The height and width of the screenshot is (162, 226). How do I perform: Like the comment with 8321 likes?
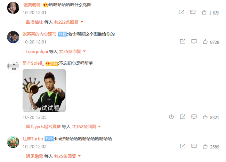pos(205,117)
